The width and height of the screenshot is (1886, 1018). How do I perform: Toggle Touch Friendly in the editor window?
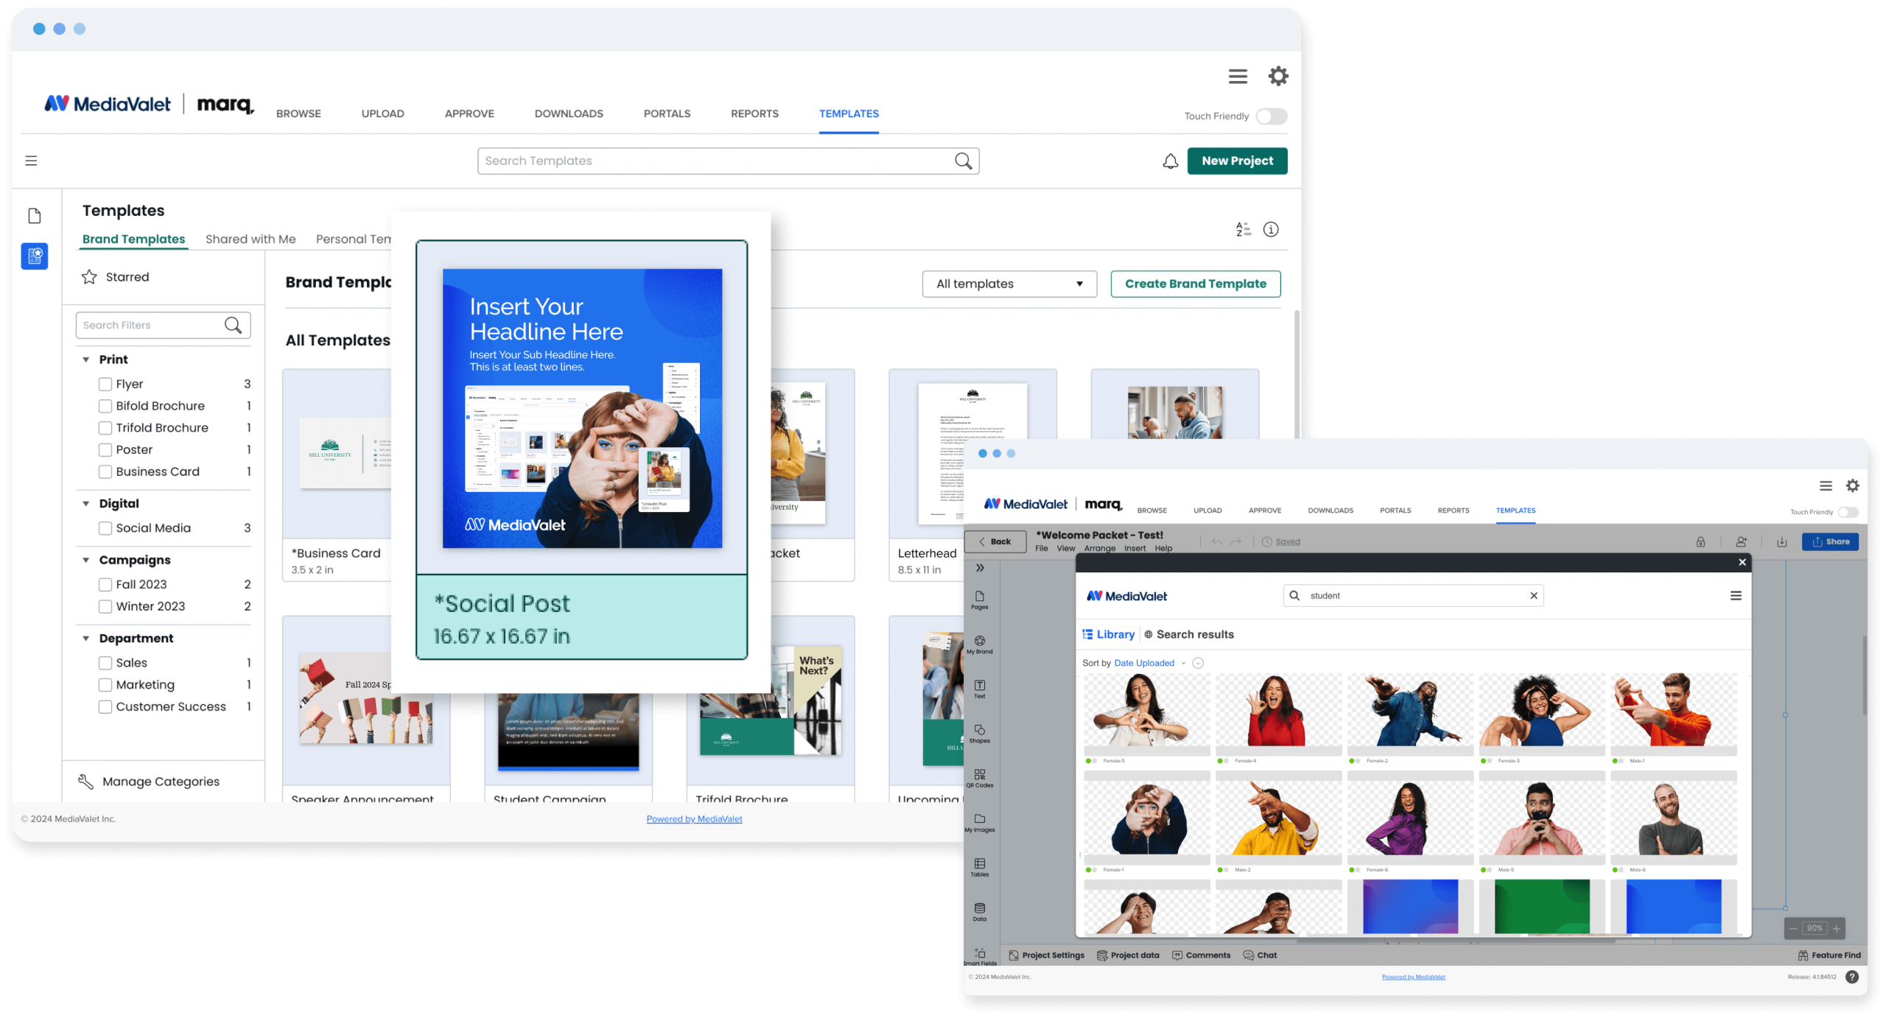point(1847,512)
